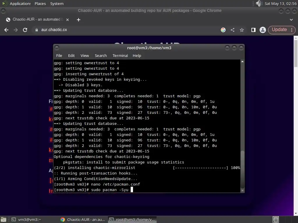298x223 pixels.
Task: Close the Chaotic-AUR tab
Action: (x=67, y=19)
